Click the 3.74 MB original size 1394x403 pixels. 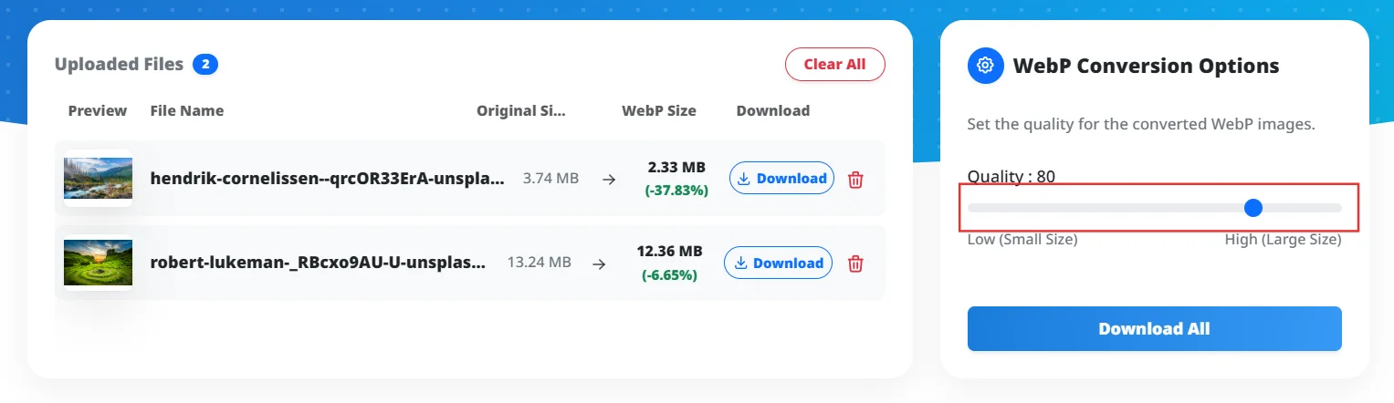550,179
